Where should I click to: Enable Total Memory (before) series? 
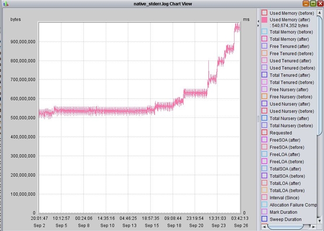[x=264, y=31]
